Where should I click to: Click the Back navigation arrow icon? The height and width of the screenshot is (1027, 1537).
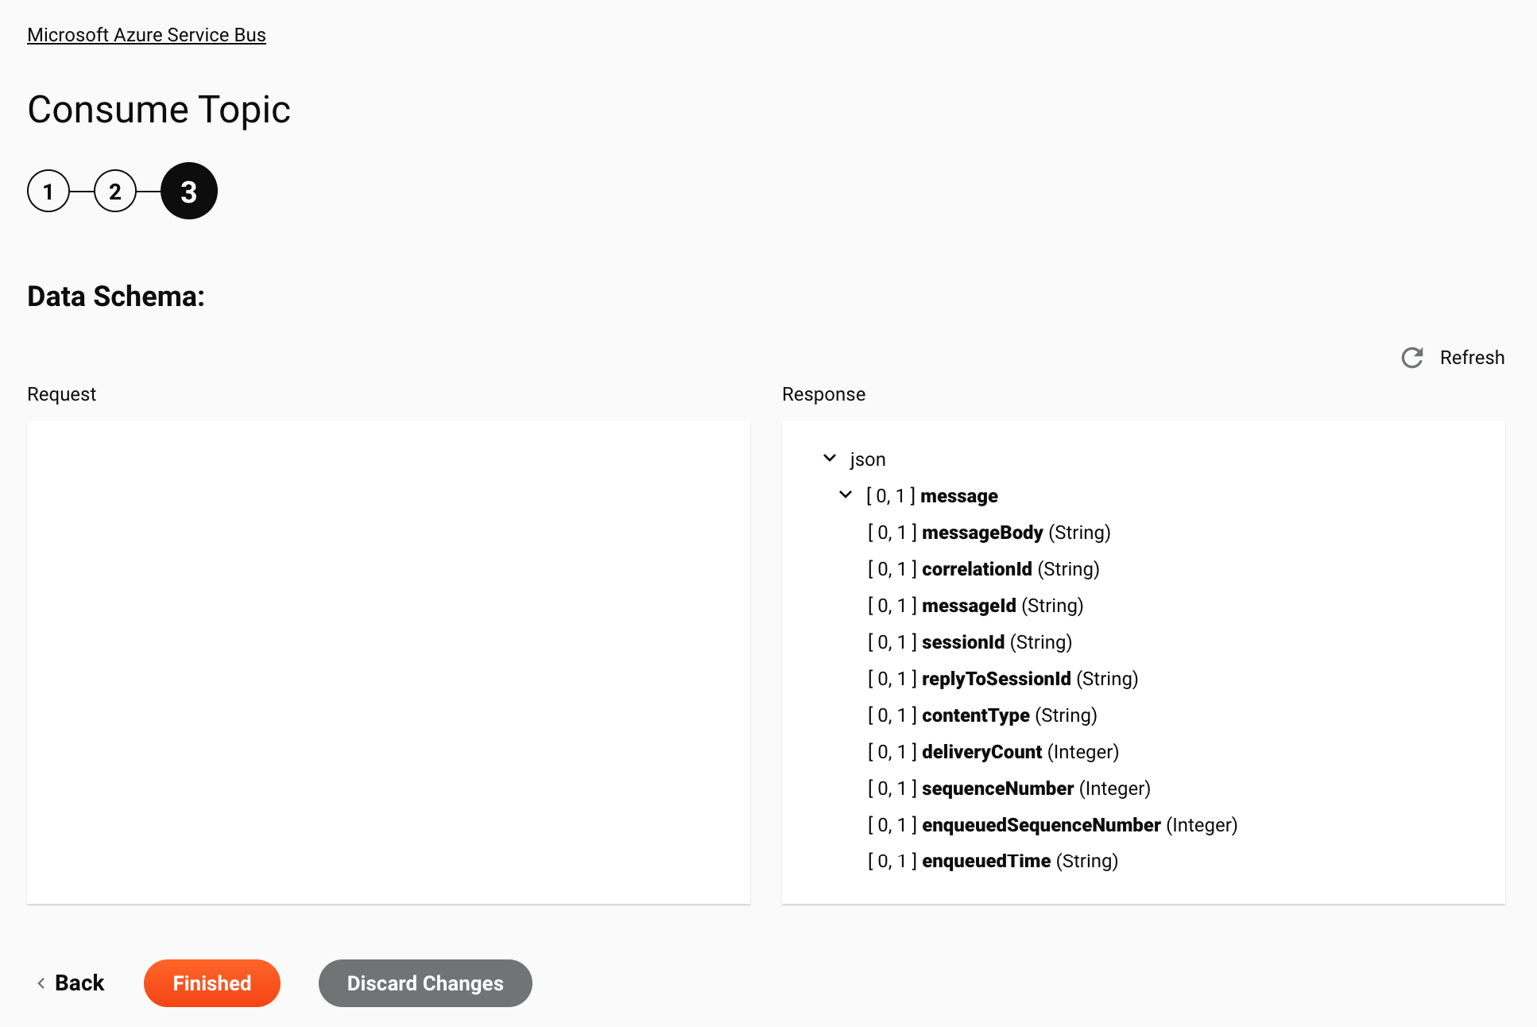41,983
